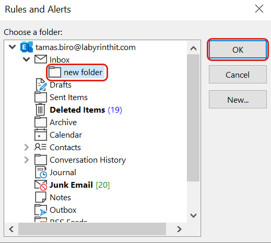
Task: Select the Calendar icon
Action: tap(41, 135)
